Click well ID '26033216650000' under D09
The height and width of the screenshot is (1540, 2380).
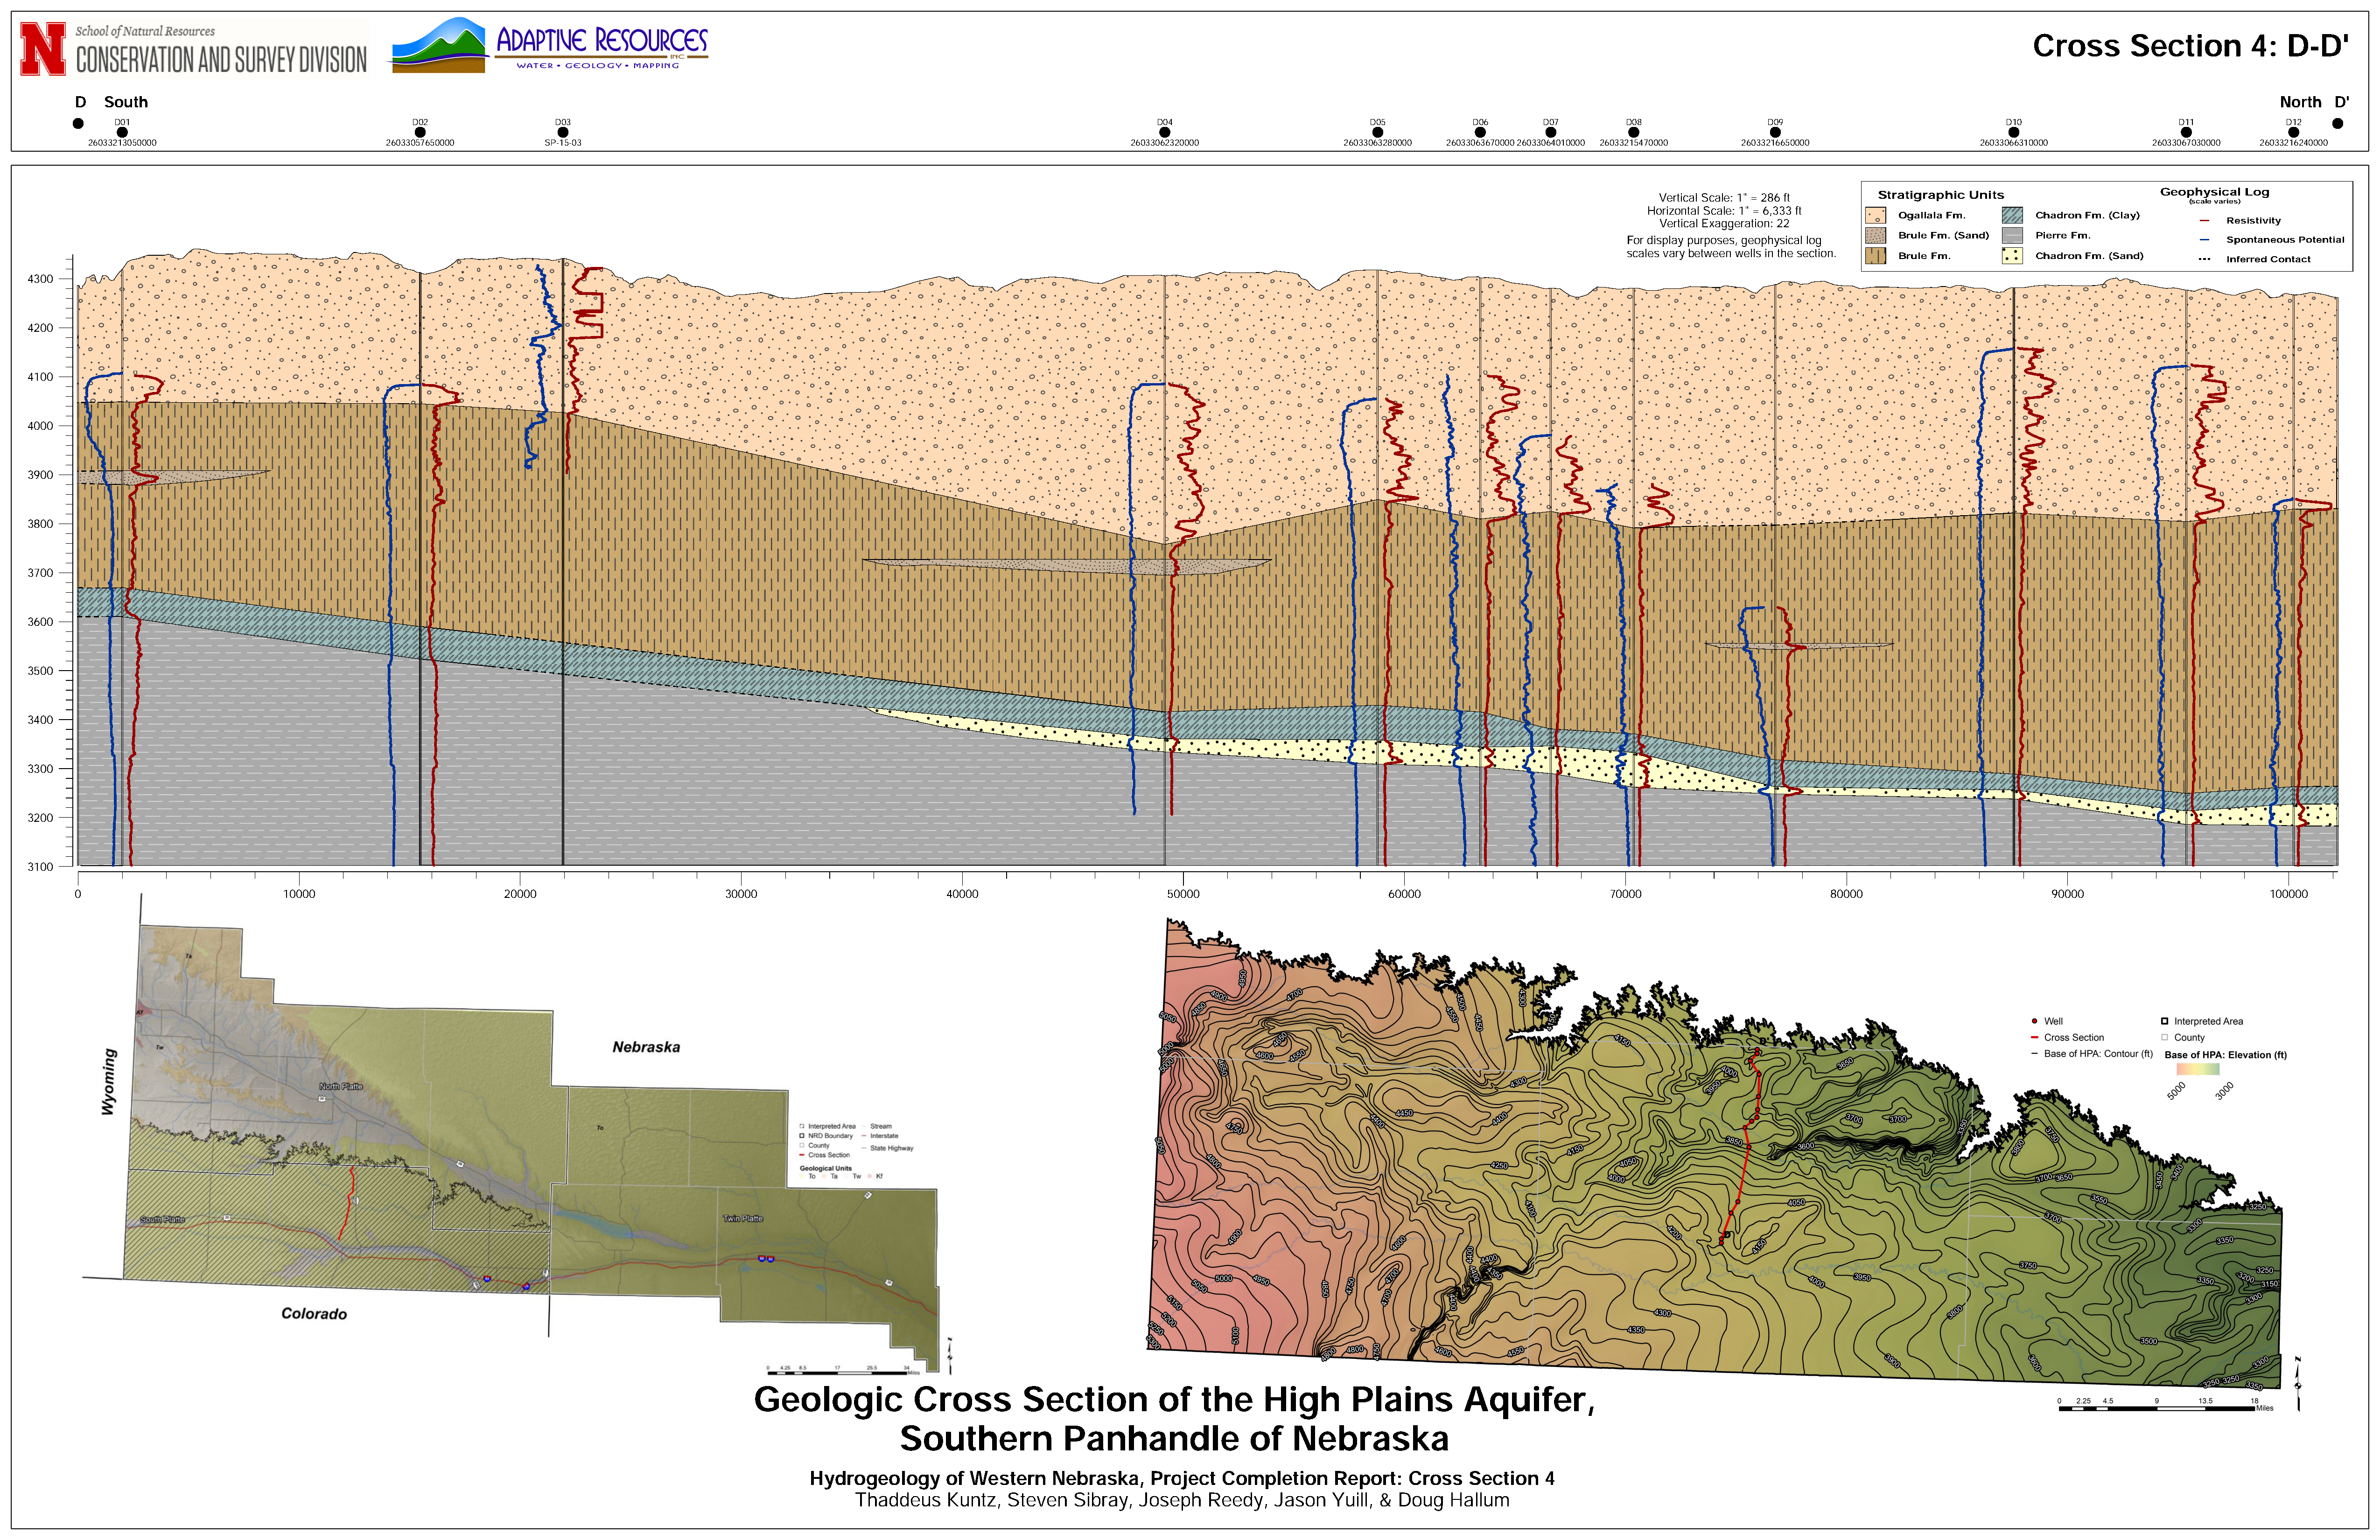[1775, 143]
